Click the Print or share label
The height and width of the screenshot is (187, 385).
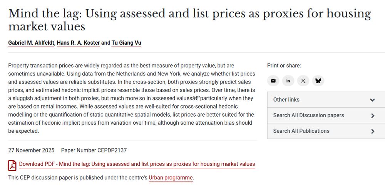tap(284, 66)
